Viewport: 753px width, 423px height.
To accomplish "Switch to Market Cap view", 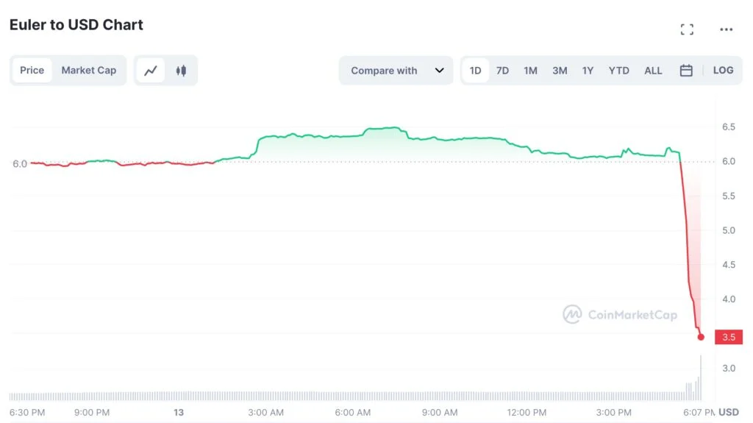I will (89, 71).
